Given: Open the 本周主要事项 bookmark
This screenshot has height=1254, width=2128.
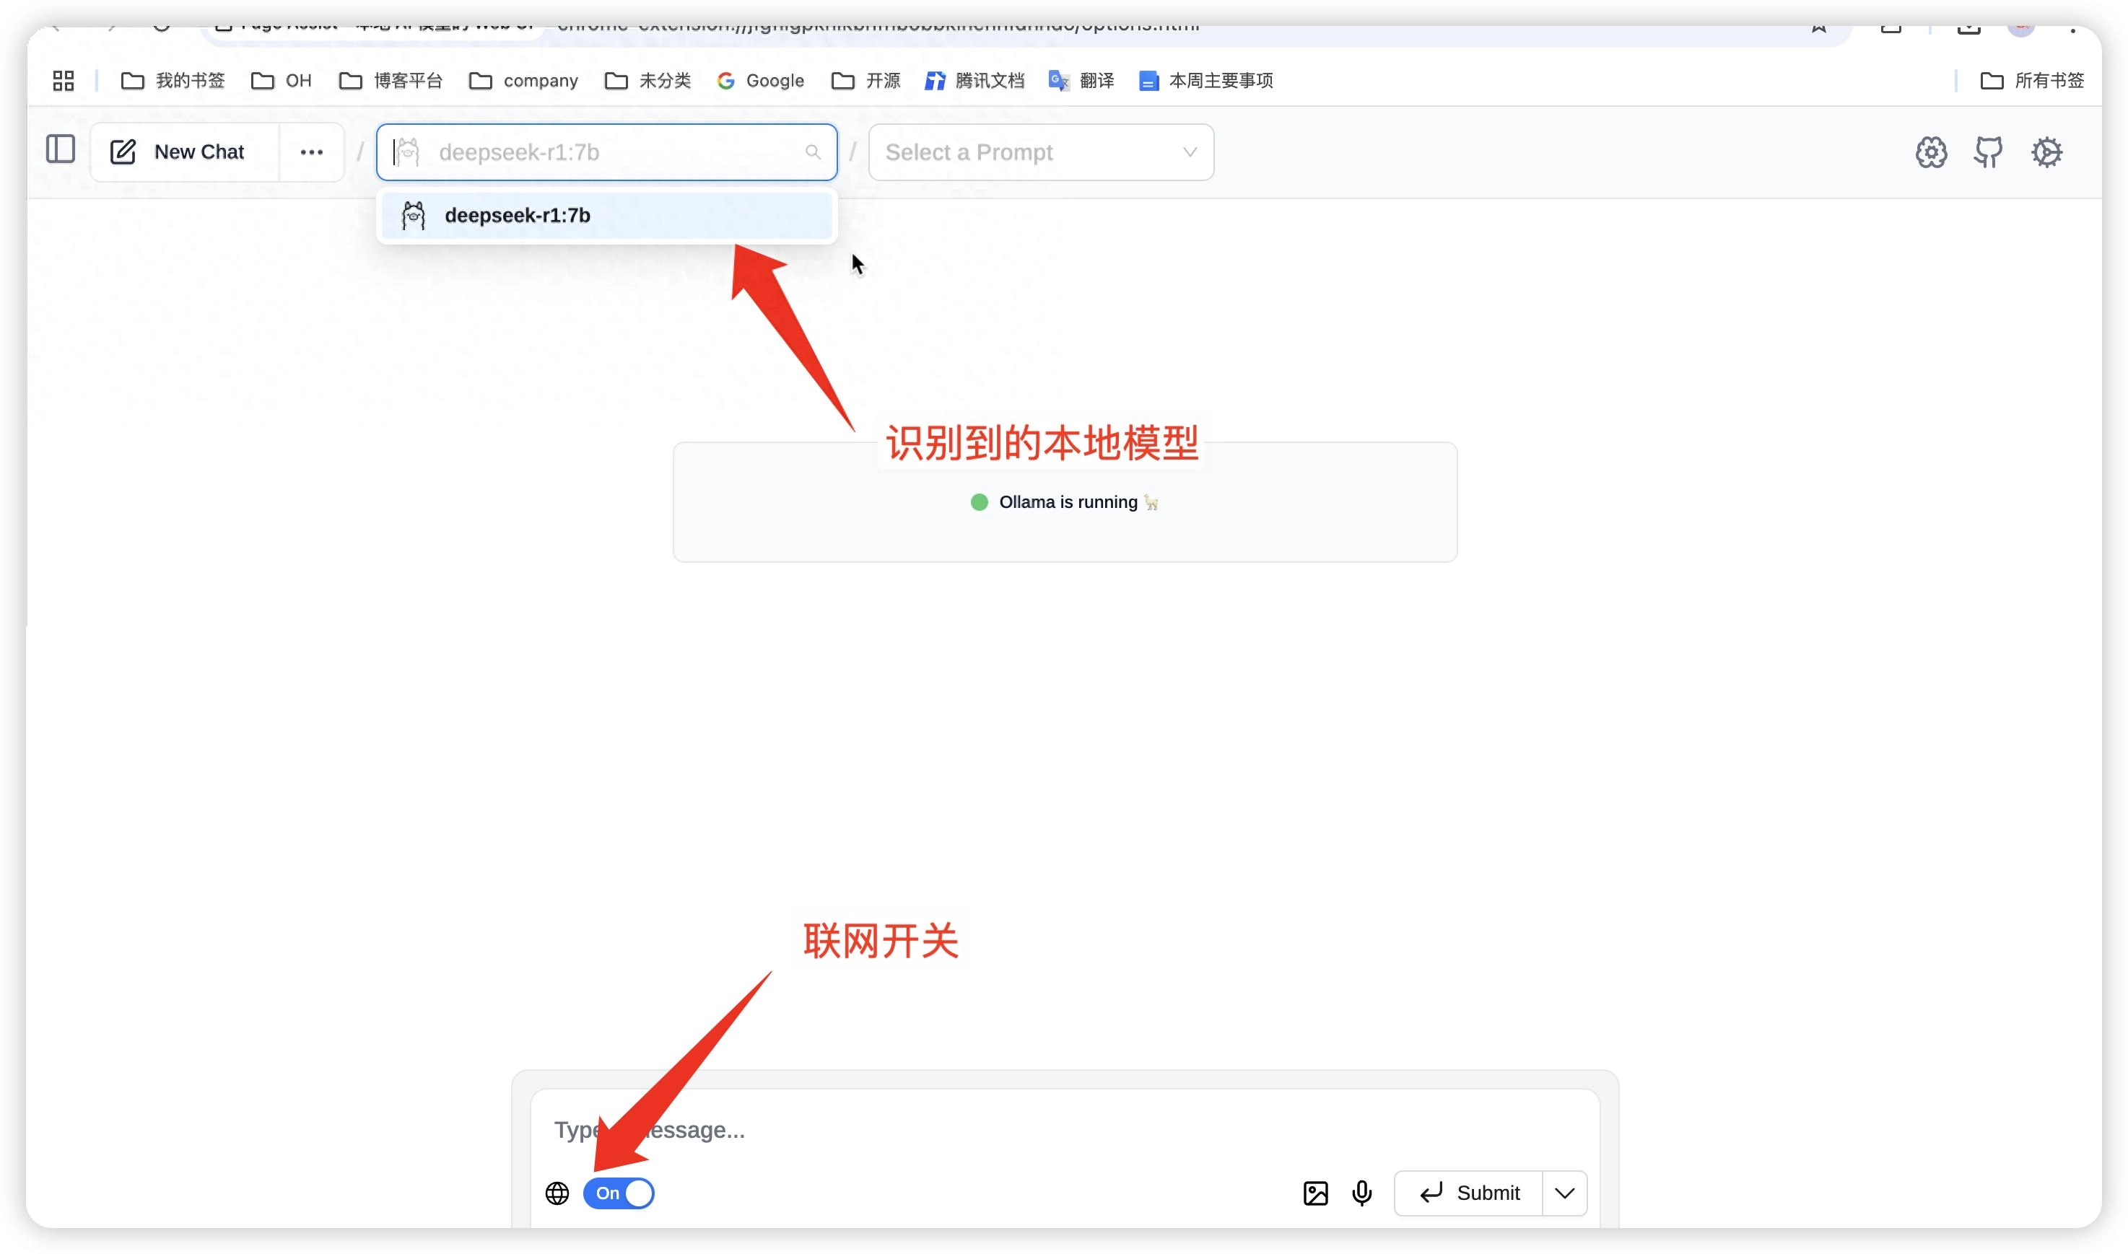Looking at the screenshot, I should pos(1206,80).
